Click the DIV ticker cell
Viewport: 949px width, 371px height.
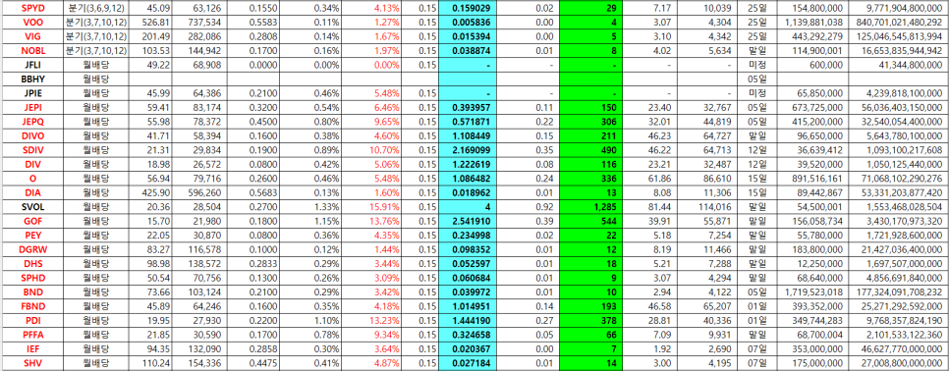32,163
